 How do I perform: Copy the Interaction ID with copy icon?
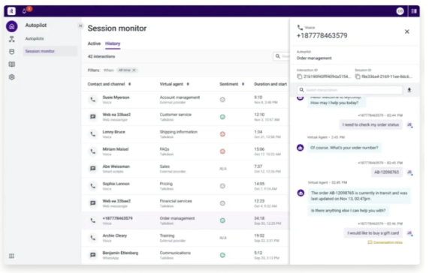click(300, 76)
